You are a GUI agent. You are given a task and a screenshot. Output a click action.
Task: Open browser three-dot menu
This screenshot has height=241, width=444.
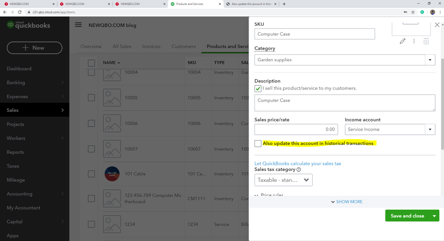tap(440, 12)
